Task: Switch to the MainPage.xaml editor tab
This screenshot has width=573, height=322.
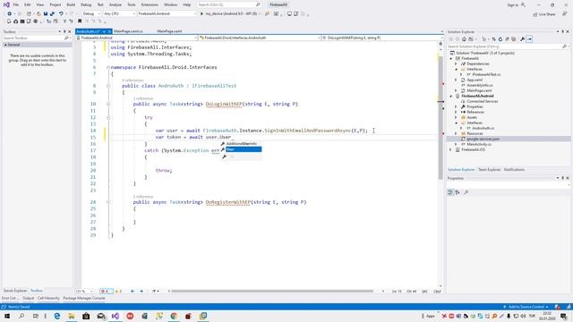Action: click(169, 31)
